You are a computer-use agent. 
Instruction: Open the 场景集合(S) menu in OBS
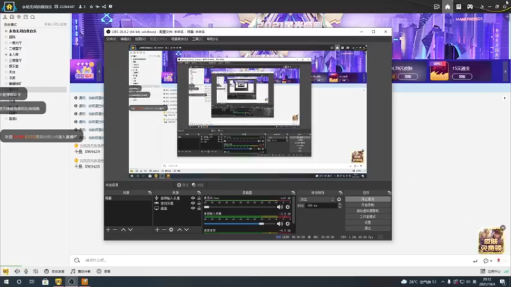[x=179, y=39]
